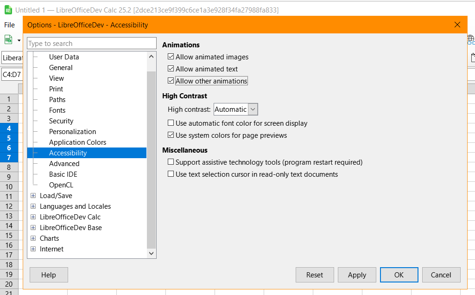Screen dimensions: 475x295
Task: Click the Reset button
Action: [x=315, y=275]
